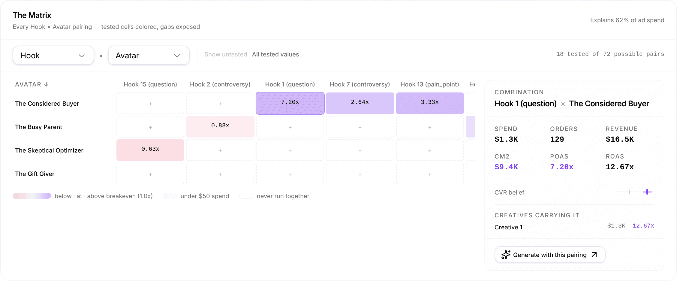Toggle All tested values option
Image resolution: width=677 pixels, height=281 pixels.
[x=275, y=54]
